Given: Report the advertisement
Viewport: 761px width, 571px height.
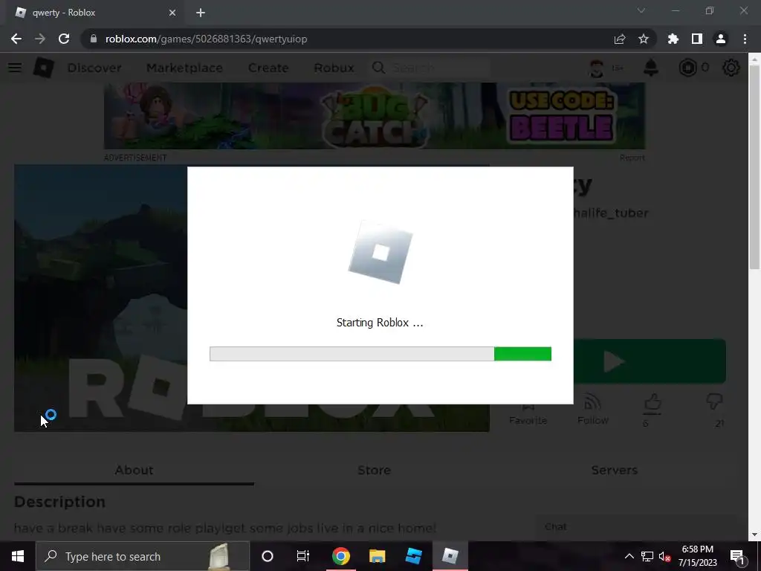Looking at the screenshot, I should coord(632,158).
